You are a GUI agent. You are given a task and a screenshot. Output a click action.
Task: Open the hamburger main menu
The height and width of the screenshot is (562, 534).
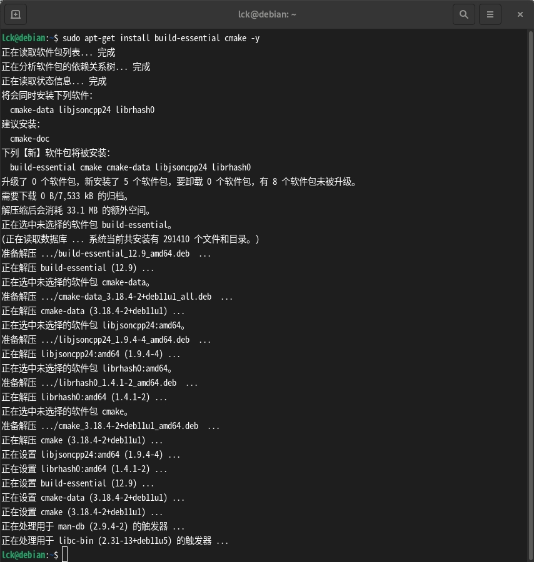[x=490, y=14]
